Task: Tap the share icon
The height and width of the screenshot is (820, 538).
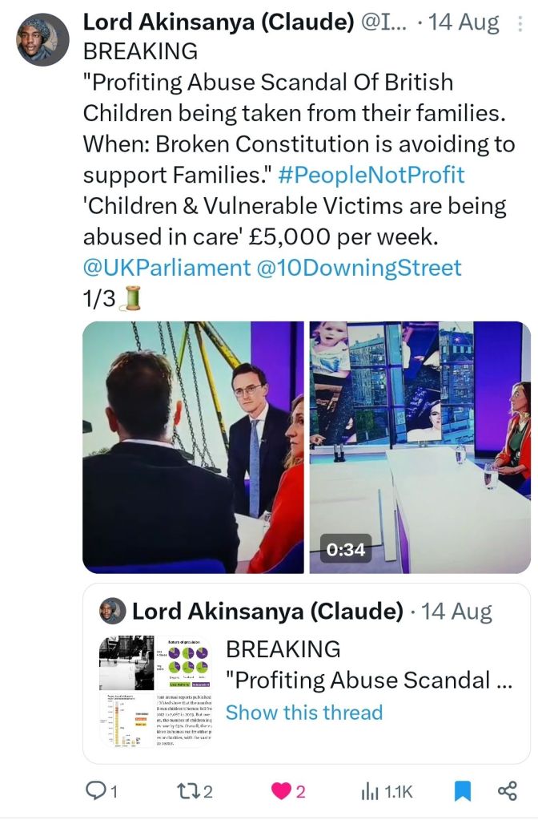Action: [508, 792]
